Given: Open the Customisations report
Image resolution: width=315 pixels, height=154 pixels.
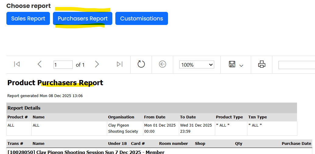Looking at the screenshot, I should (142, 19).
